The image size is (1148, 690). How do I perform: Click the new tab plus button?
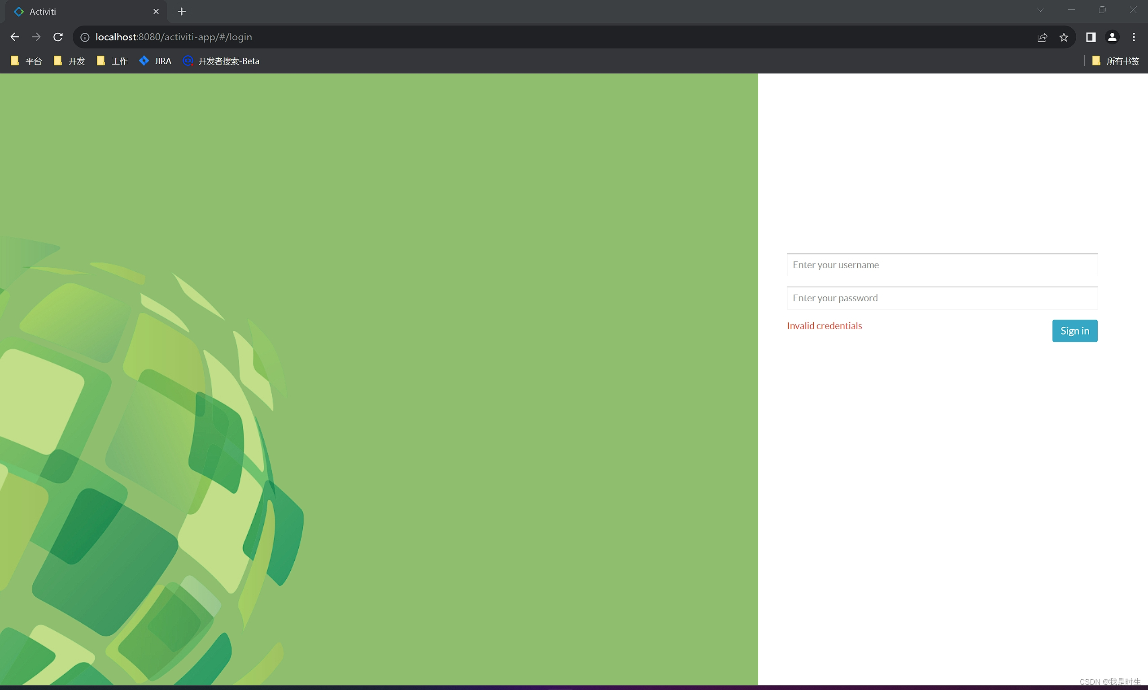[181, 11]
